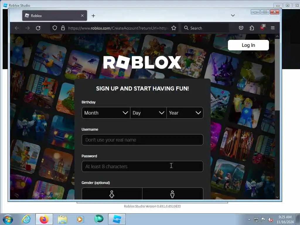Click the Roblox Studio title bar icon

(x=5, y=5)
